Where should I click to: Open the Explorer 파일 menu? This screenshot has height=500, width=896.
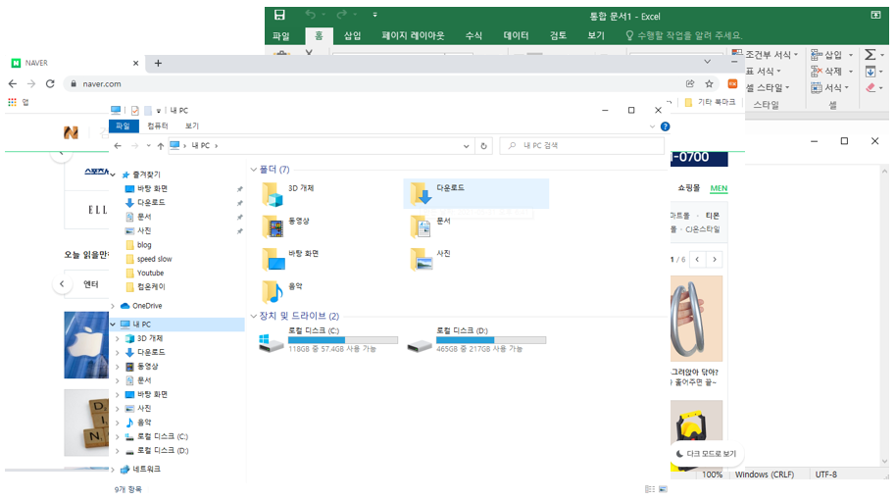point(124,125)
